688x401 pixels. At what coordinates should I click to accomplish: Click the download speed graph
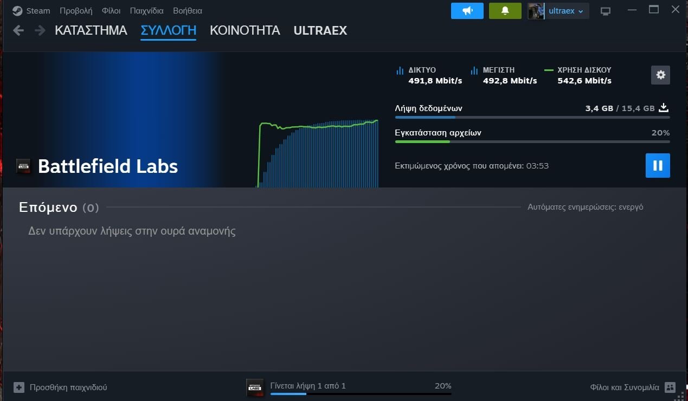pyautogui.click(x=317, y=153)
